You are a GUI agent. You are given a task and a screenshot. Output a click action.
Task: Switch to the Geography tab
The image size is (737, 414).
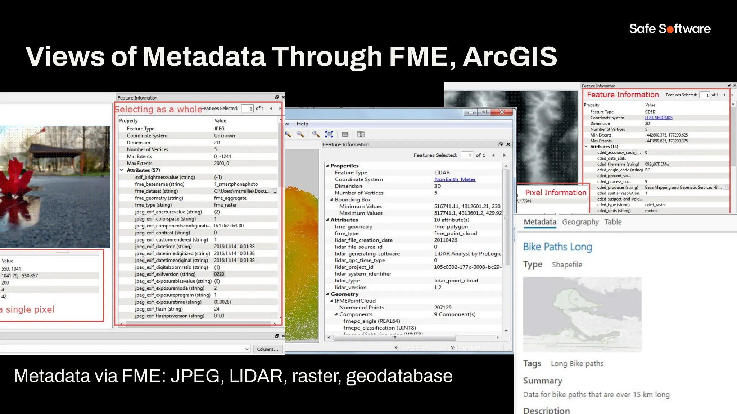point(580,222)
